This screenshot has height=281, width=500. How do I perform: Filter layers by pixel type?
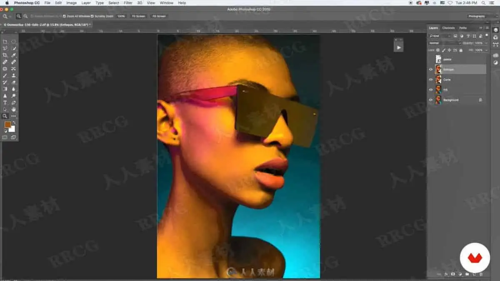(455, 36)
